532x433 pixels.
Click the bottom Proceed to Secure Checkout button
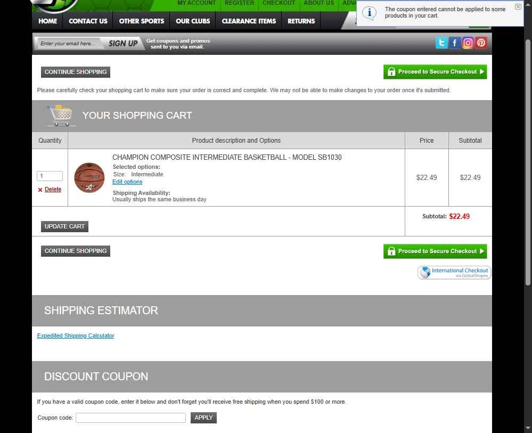pos(435,251)
